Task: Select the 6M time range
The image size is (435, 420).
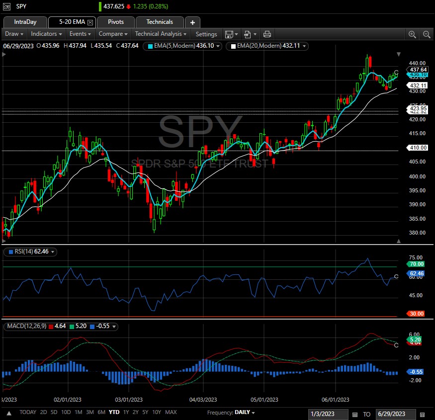Action: coord(101,412)
